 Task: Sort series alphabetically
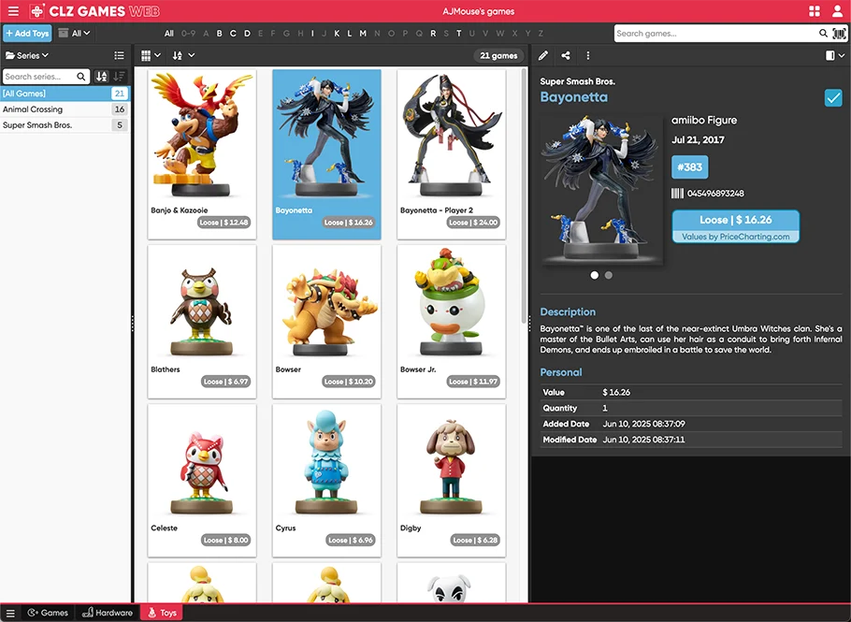point(102,77)
